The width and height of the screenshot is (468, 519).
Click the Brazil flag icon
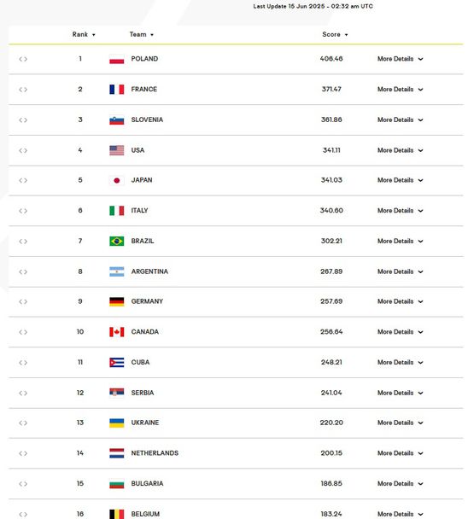tap(117, 241)
